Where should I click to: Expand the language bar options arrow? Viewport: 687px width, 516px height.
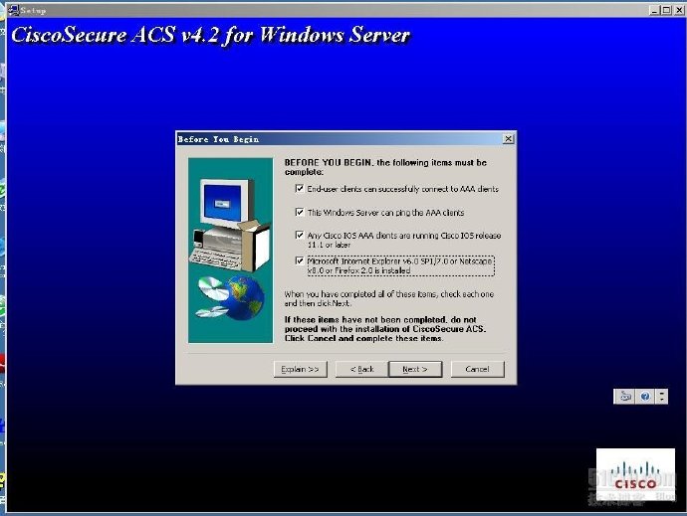(x=661, y=397)
